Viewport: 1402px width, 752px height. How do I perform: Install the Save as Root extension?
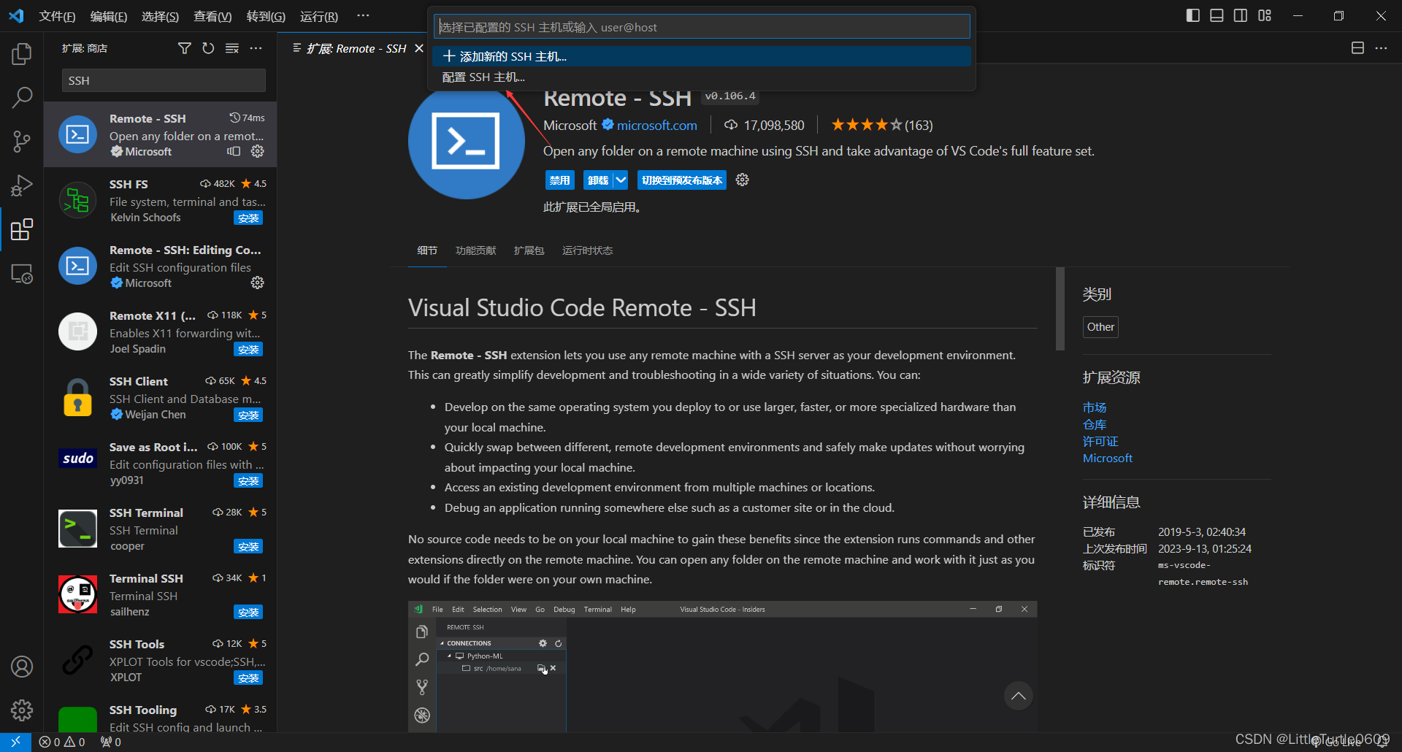coord(248,480)
